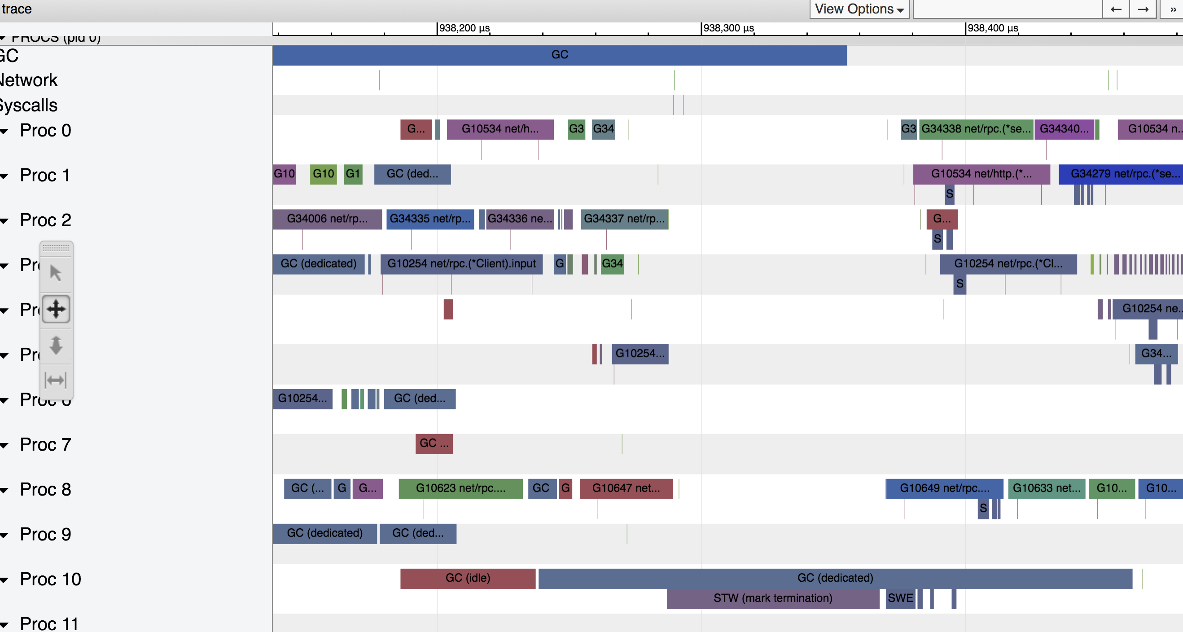Screen dimensions: 1183x632
Task: Click the right arrow navigation button
Action: point(1143,9)
